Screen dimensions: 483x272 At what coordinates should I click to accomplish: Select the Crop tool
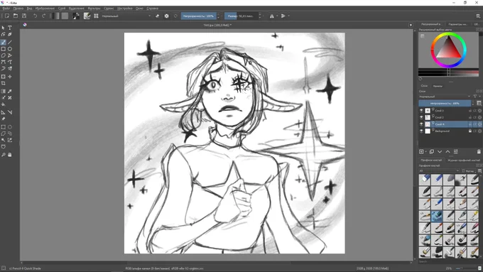[3, 84]
